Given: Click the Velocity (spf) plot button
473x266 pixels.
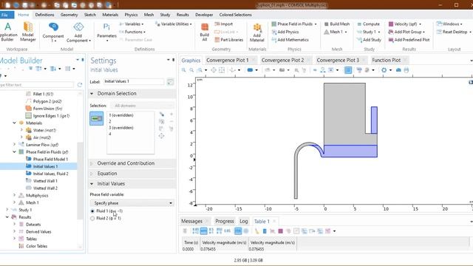Looking at the screenshot, I should tap(405, 24).
